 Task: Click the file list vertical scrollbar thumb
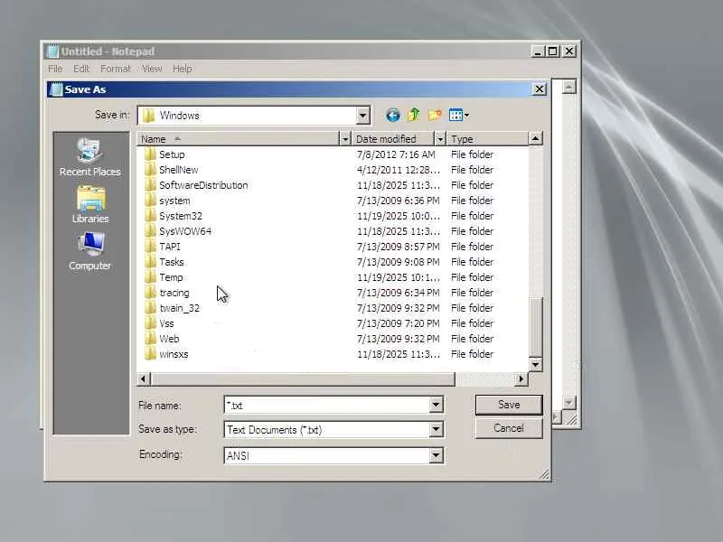coord(535,328)
